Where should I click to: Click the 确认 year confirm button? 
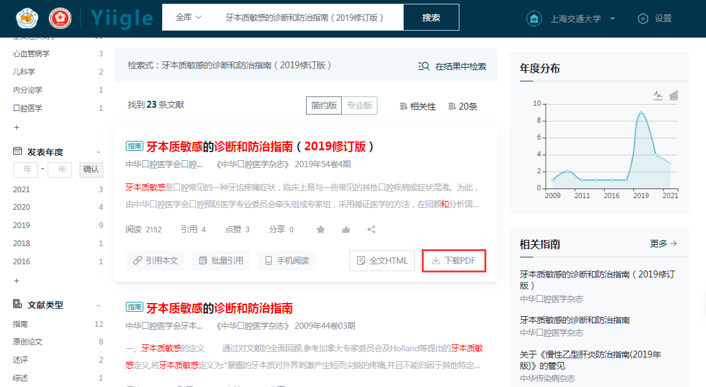91,170
